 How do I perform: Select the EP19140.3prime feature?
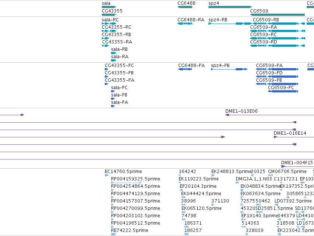(244, 219)
